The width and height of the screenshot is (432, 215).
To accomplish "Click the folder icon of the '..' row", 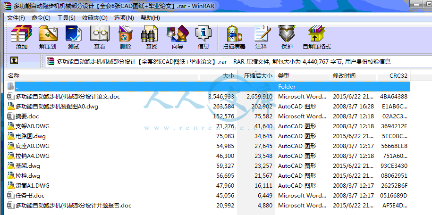I will click(x=10, y=86).
